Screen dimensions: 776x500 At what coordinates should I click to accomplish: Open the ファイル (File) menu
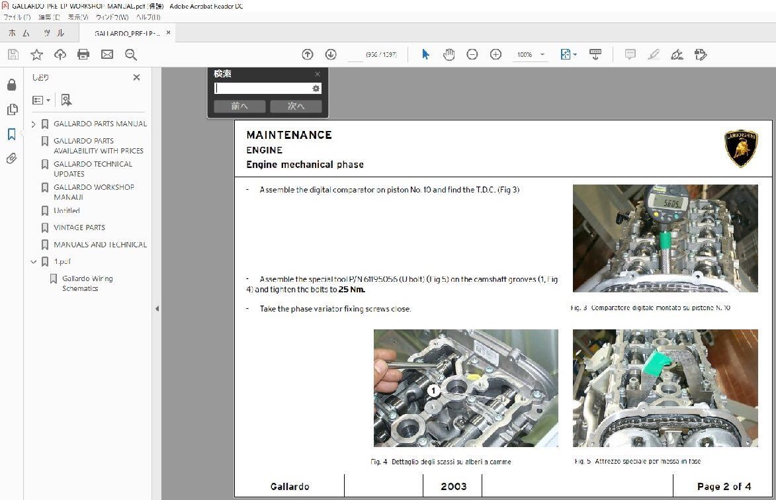point(17,17)
